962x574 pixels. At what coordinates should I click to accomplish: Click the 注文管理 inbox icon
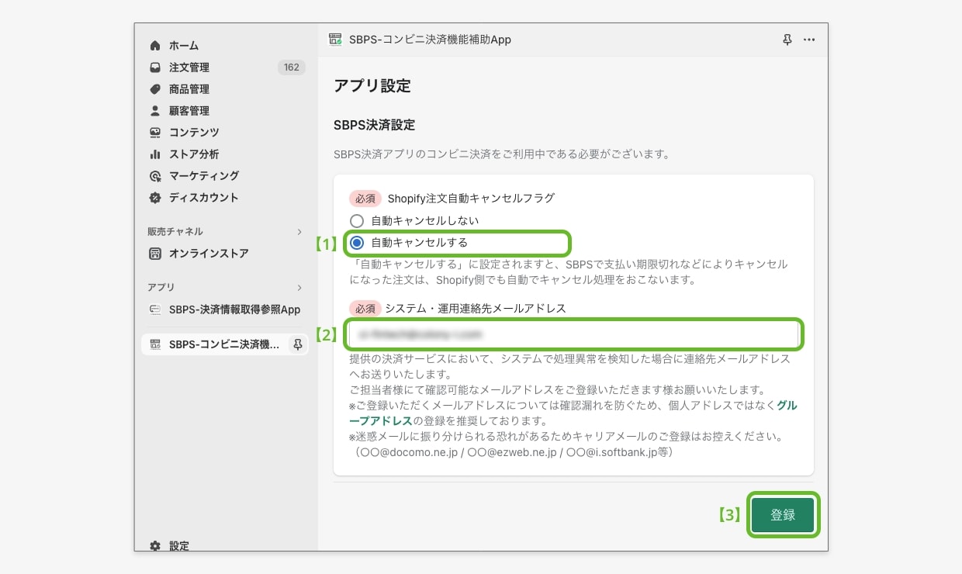coord(155,67)
